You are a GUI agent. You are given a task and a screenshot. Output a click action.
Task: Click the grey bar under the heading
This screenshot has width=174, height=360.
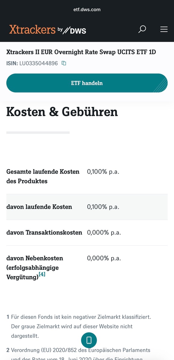(x=38, y=132)
